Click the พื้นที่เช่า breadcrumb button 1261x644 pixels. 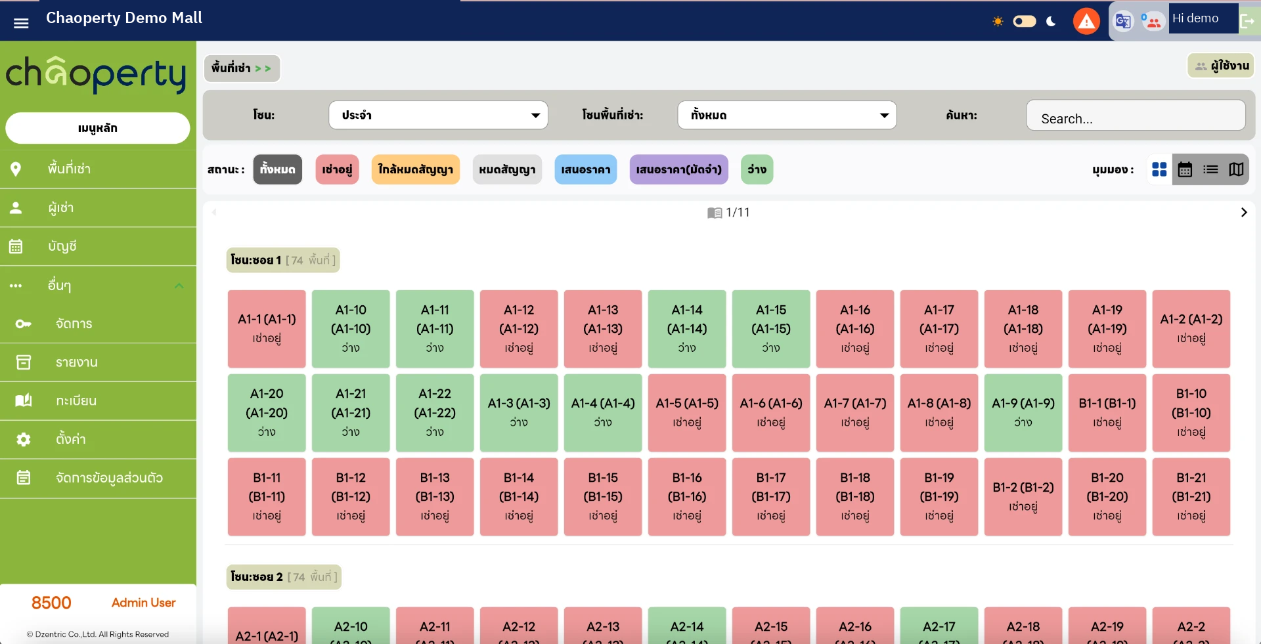click(242, 68)
